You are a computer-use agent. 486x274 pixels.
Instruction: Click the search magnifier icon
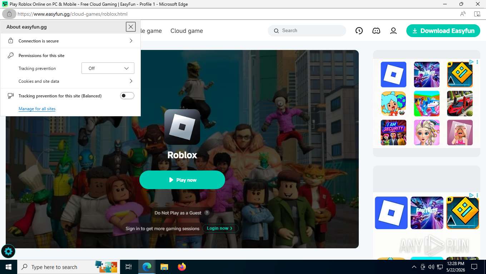pos(276,31)
